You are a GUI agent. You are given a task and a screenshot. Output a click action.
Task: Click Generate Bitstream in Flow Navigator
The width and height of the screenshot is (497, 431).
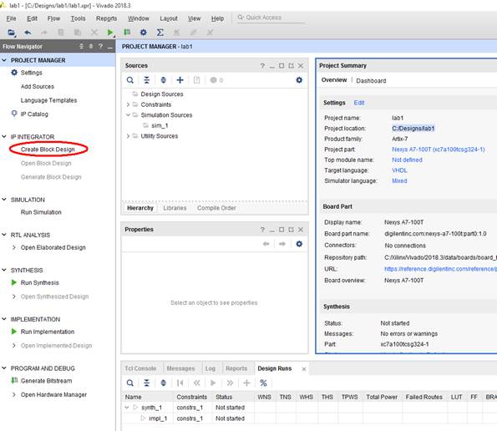point(46,381)
